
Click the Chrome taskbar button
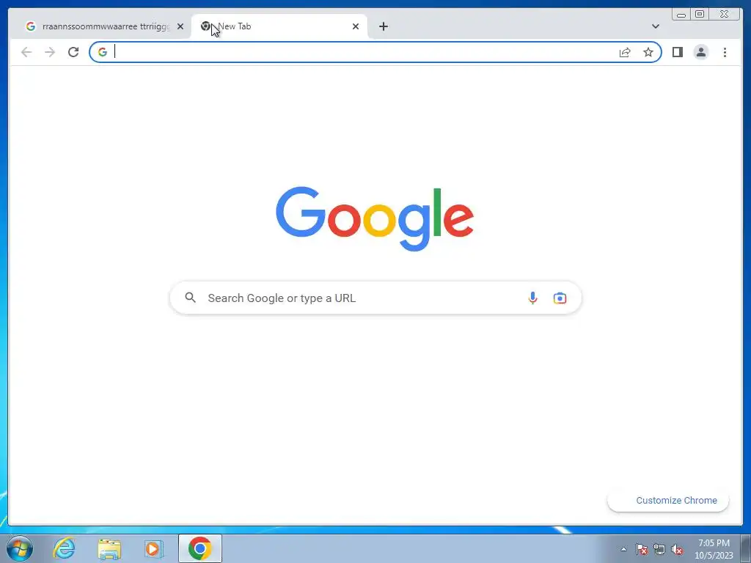199,548
